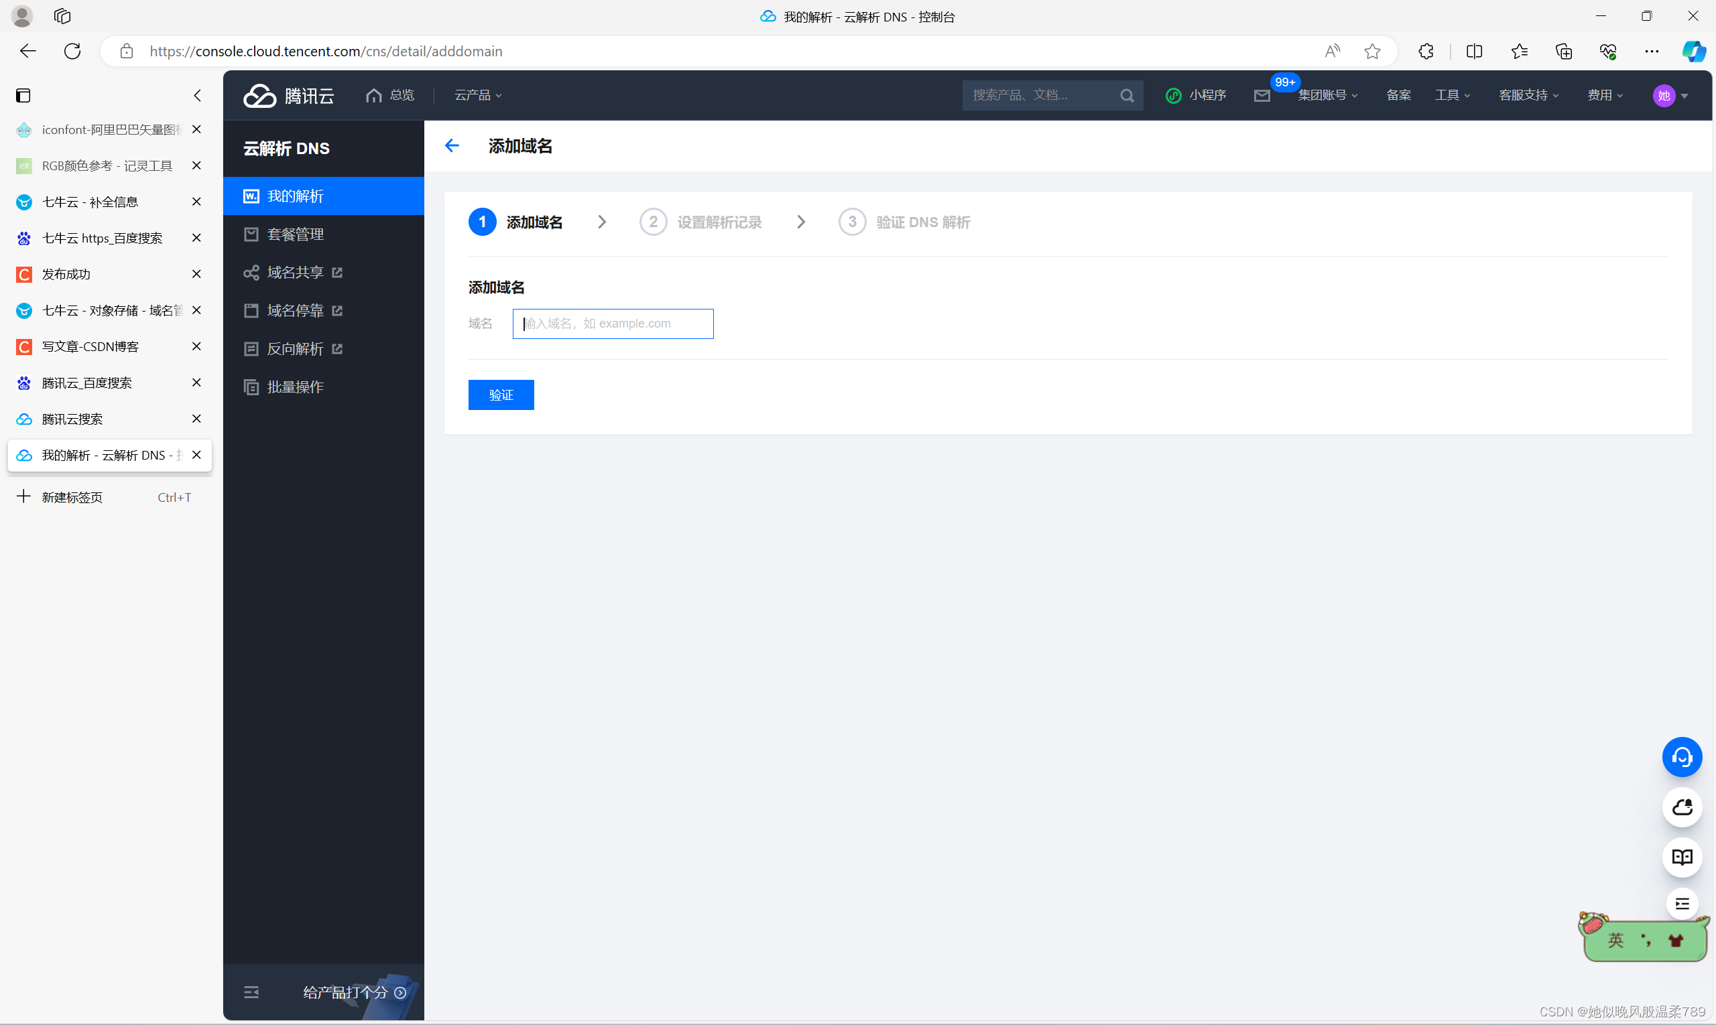Close the 腾讯云_百度搜索 tab

click(196, 383)
